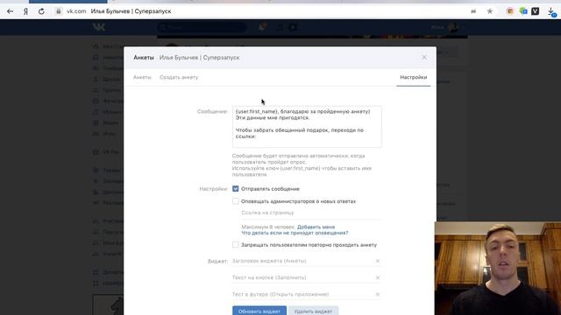This screenshot has width=561, height=315.
Task: Open Что делать если не приходят оповещения link
Action: click(x=295, y=233)
